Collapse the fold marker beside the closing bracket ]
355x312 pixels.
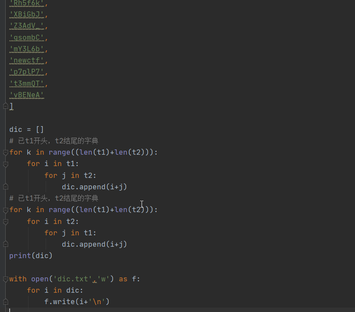pos(6,106)
